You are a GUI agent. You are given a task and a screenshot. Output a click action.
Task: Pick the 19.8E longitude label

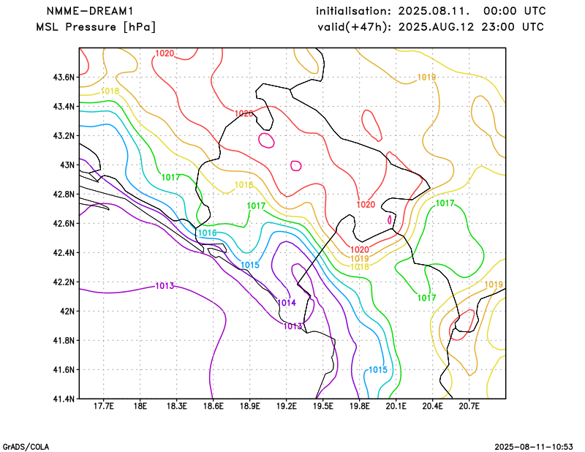point(359,406)
